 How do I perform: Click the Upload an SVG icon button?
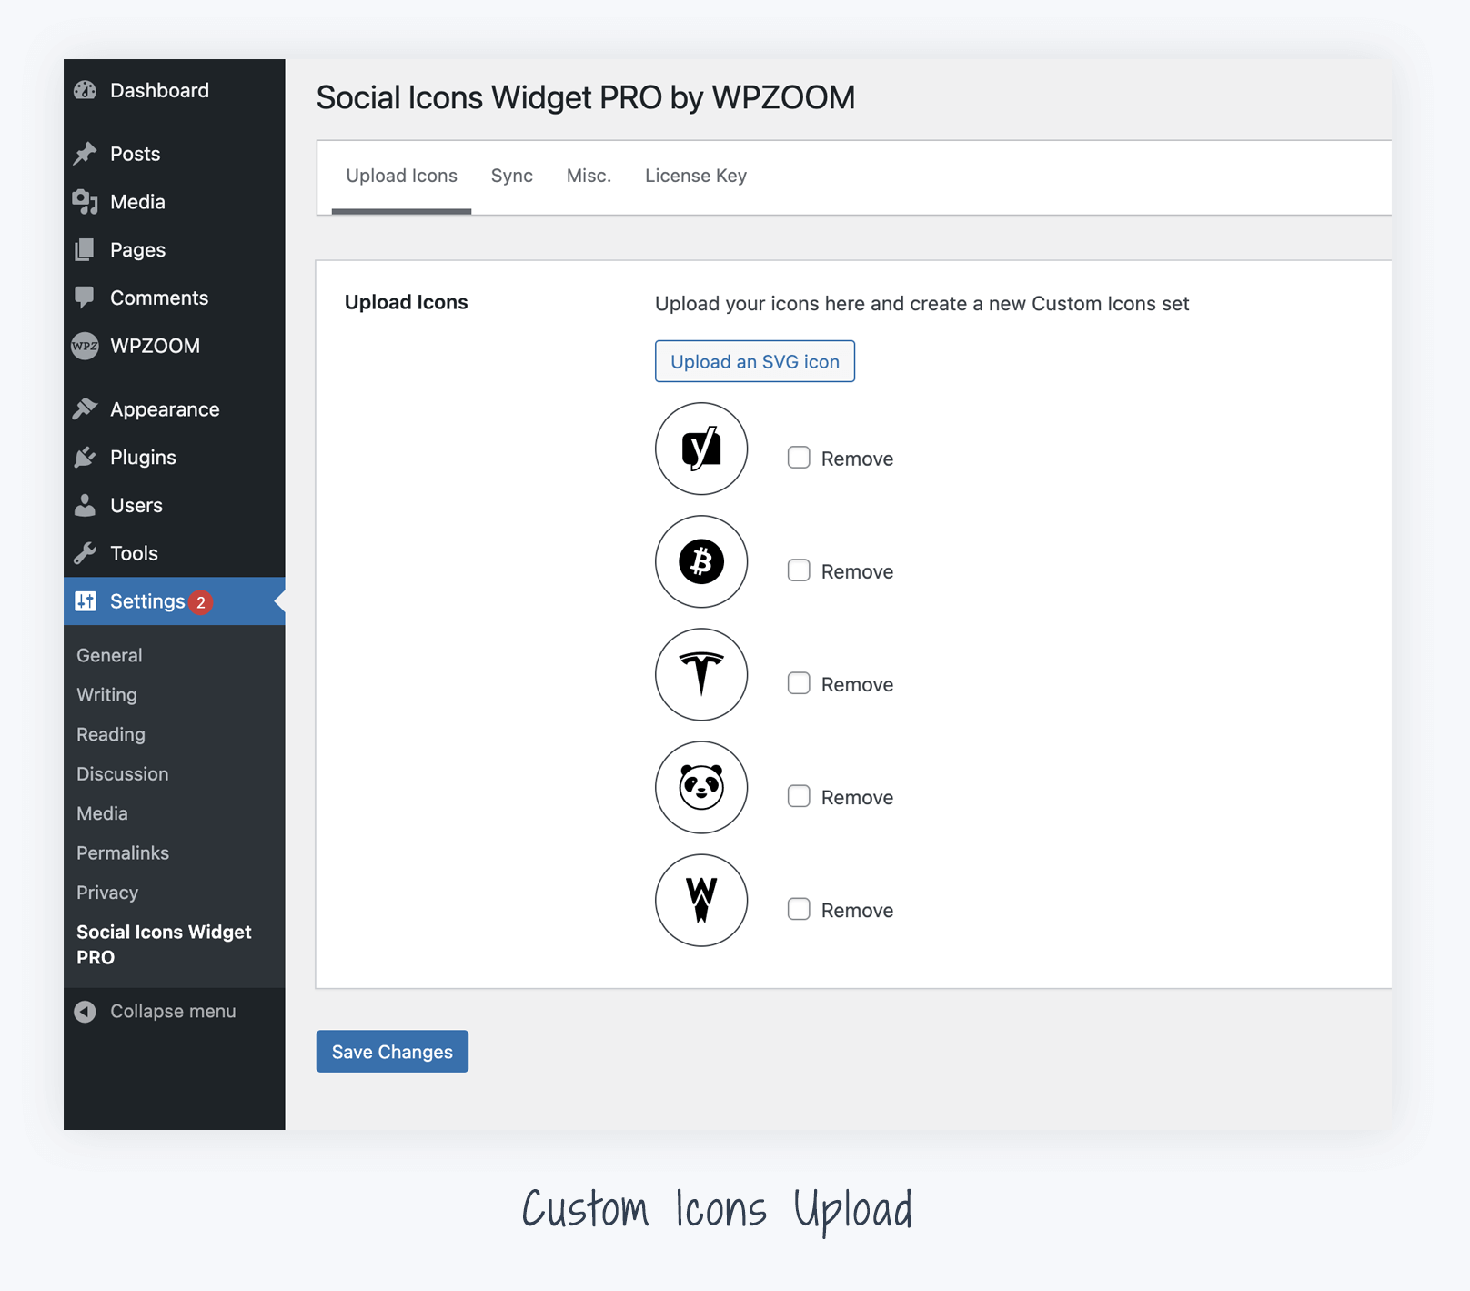[755, 361]
